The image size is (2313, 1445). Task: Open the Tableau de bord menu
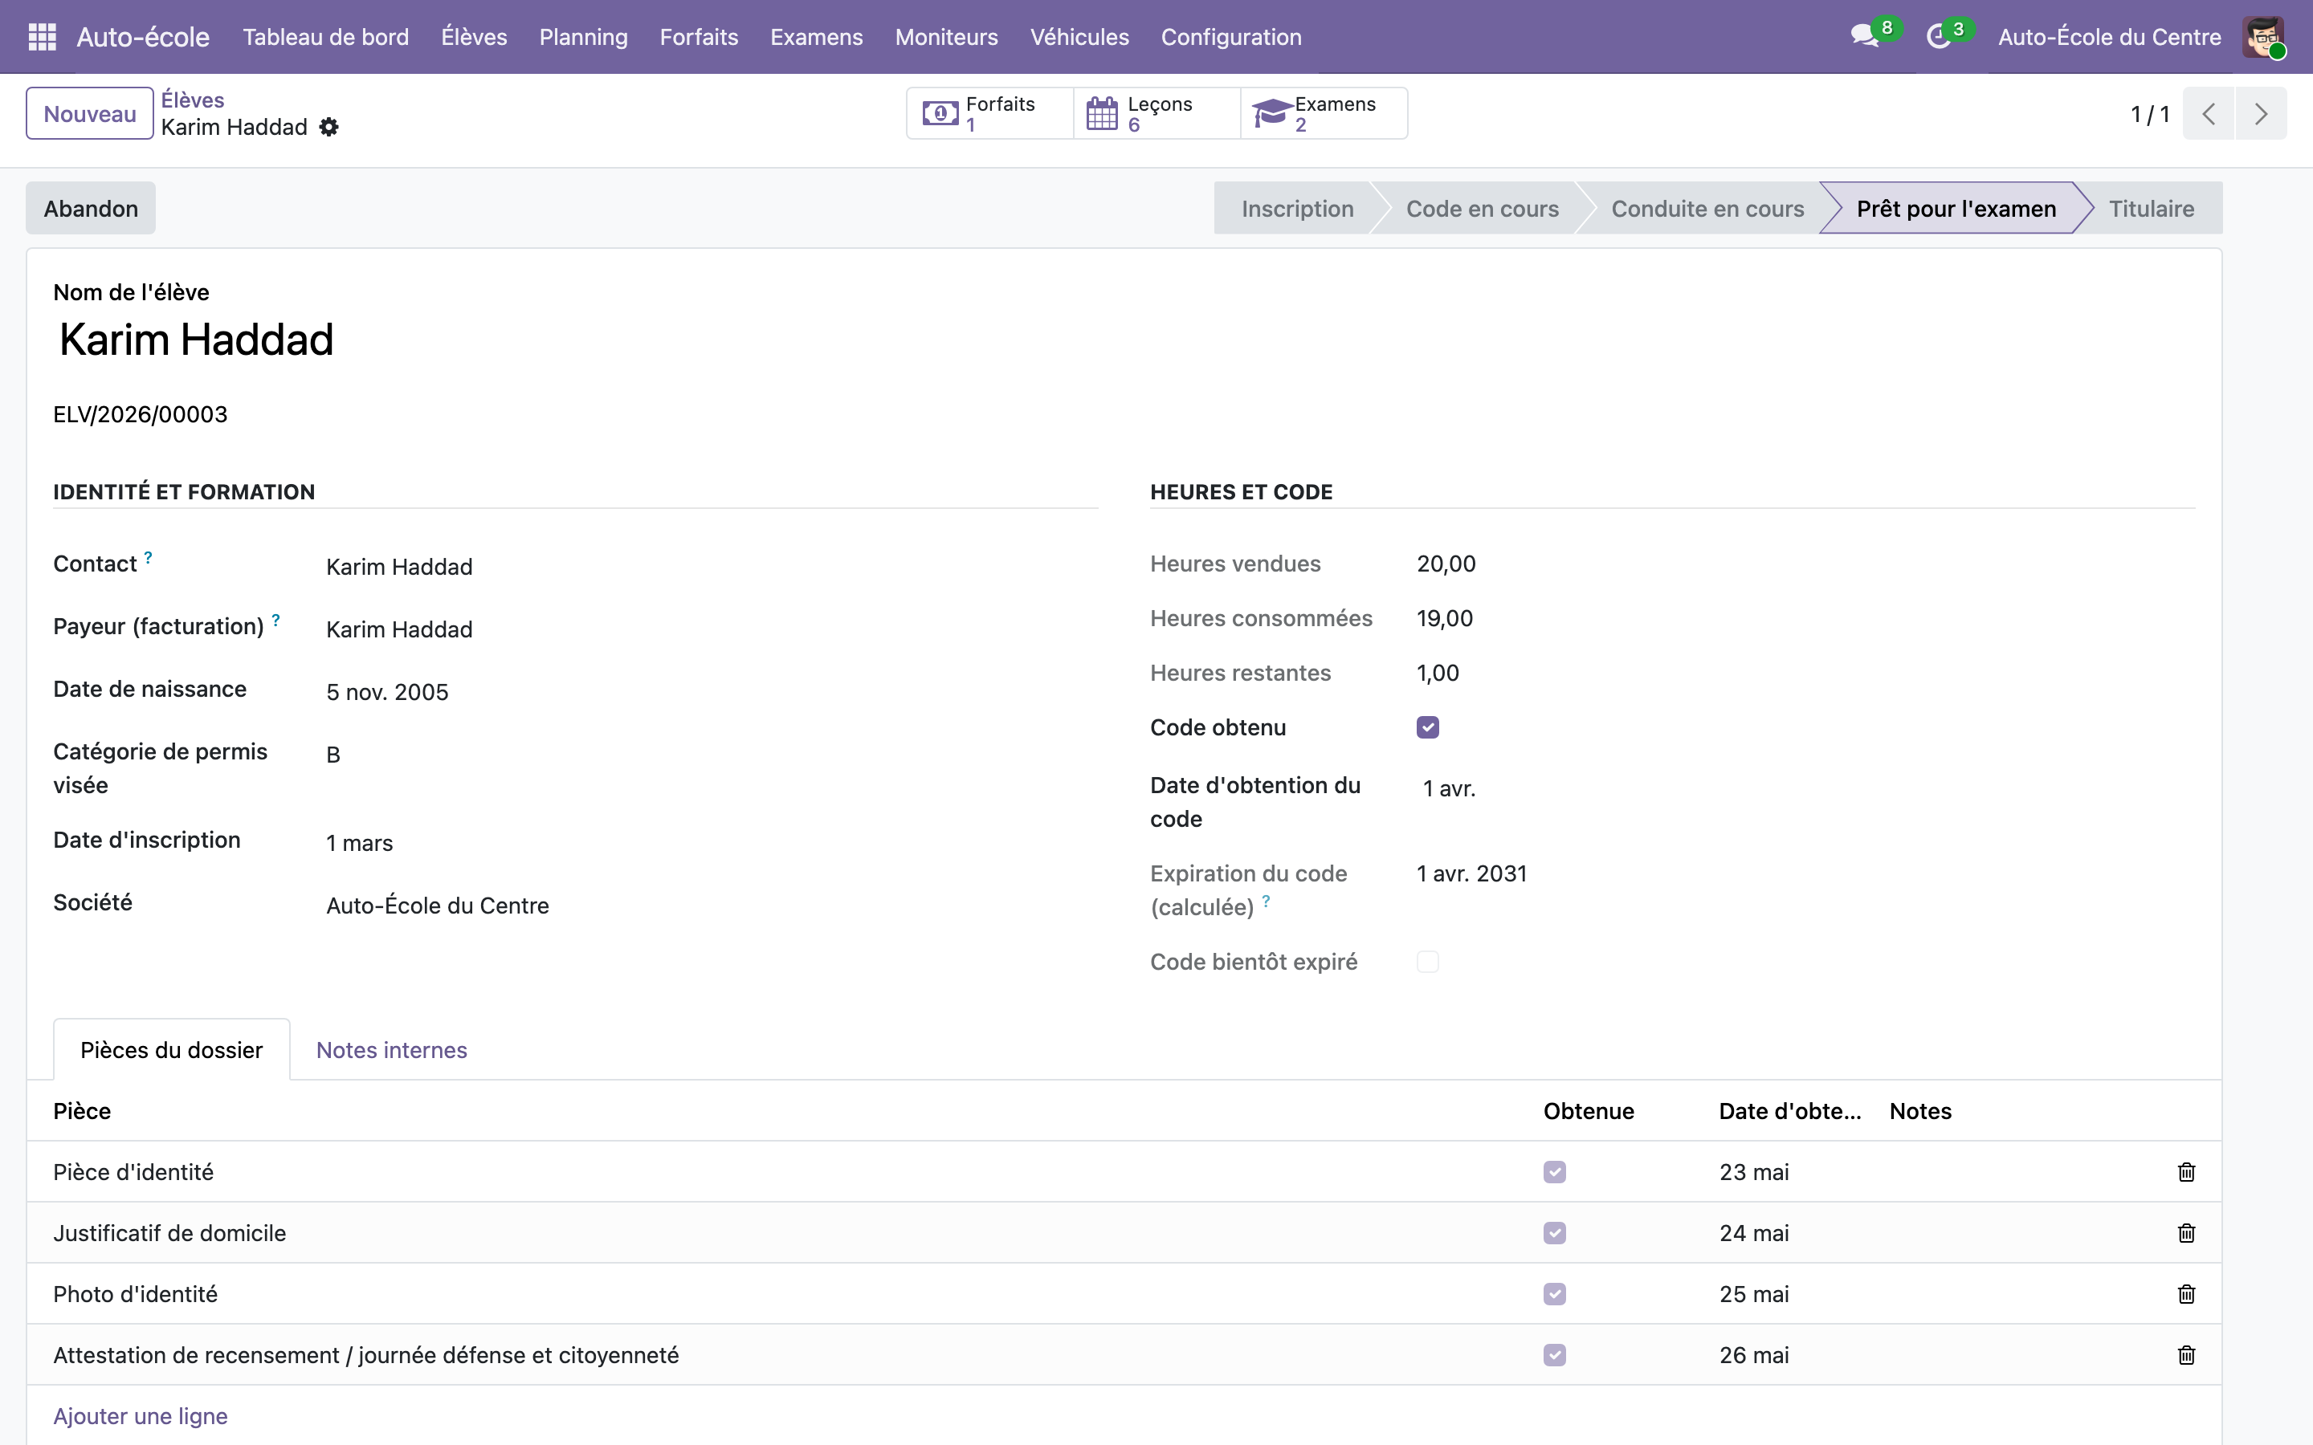(x=325, y=36)
